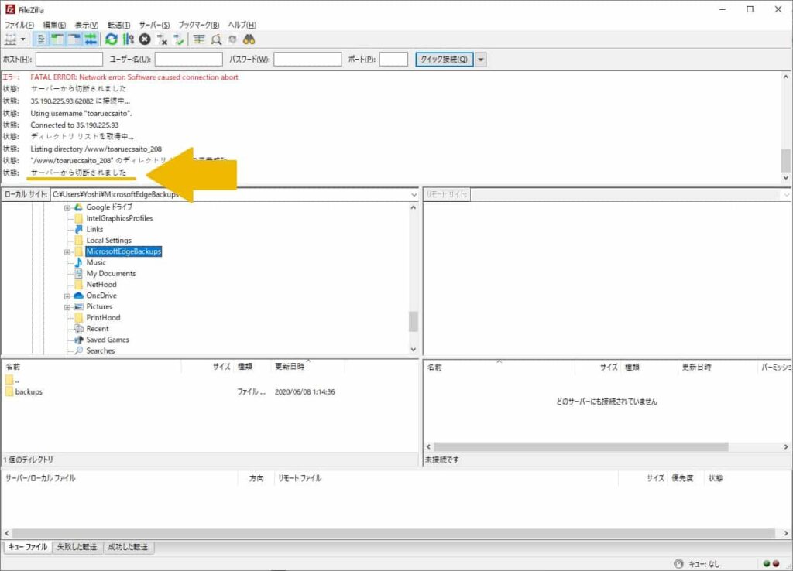Expand the OneDrive tree node

[67, 295]
